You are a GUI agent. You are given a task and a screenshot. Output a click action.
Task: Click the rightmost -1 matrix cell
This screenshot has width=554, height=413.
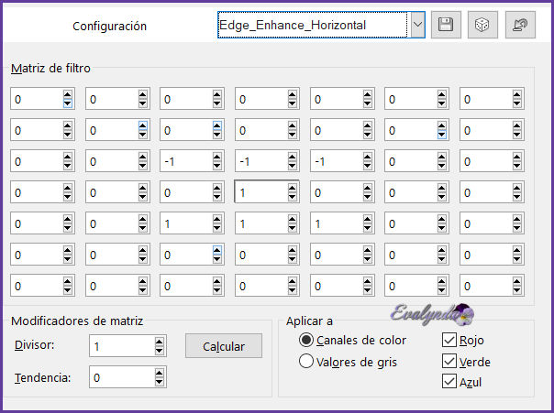(335, 160)
